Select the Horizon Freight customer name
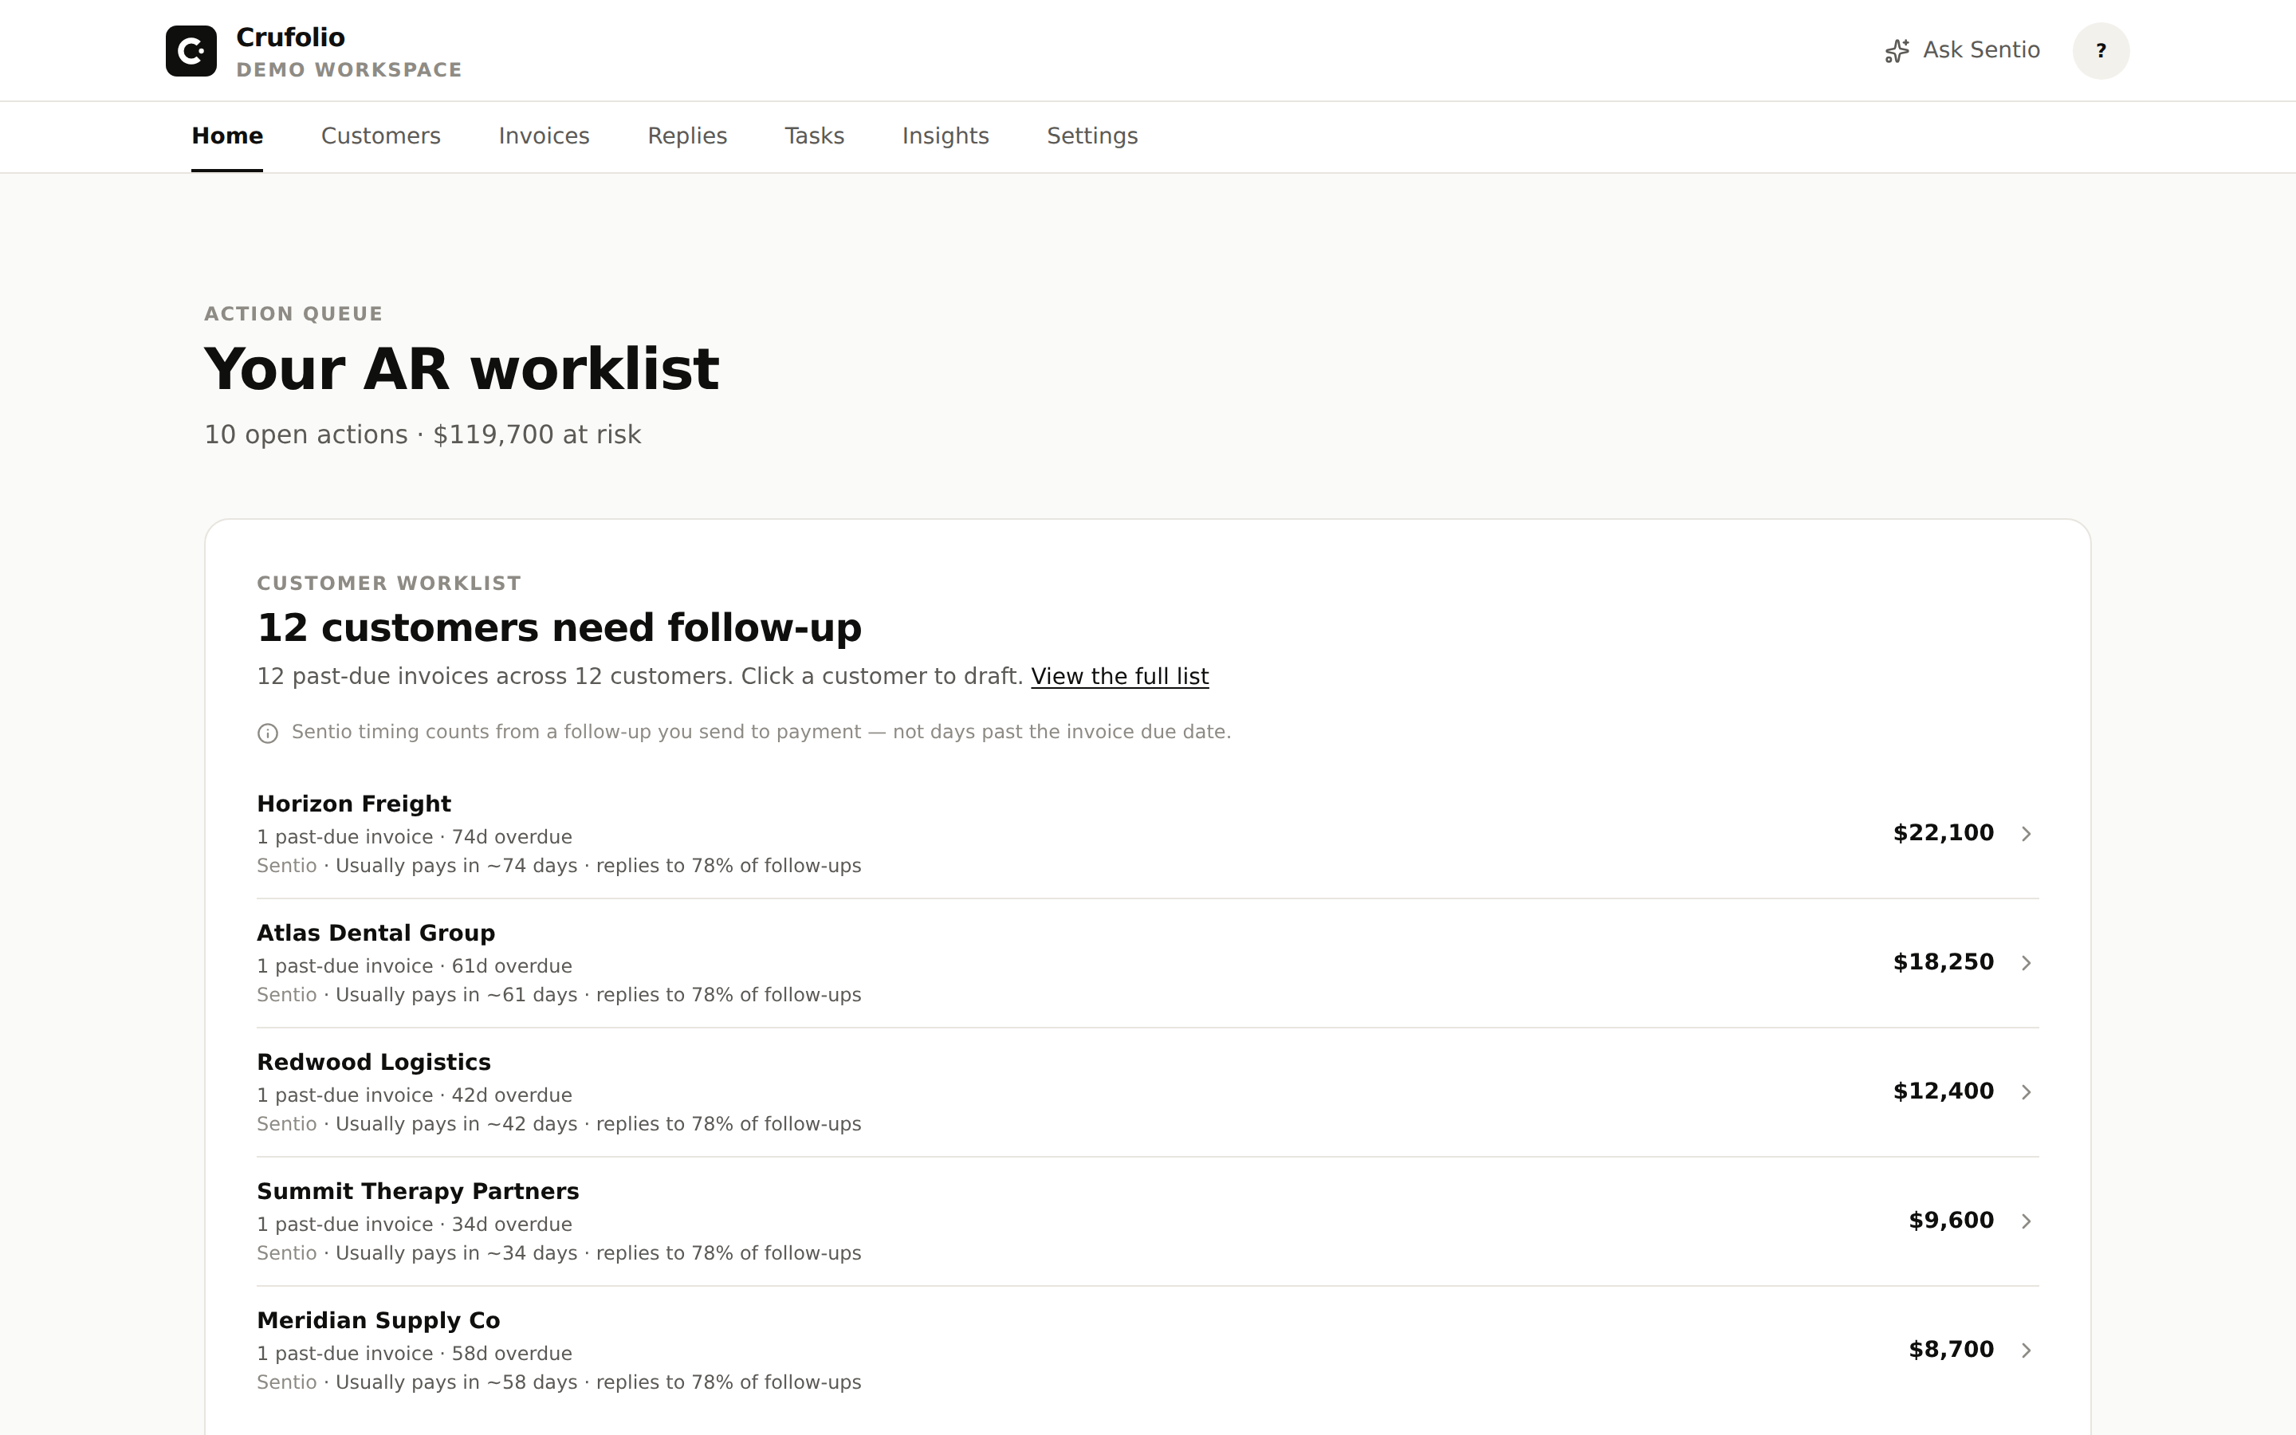Screen dimensions: 2296x1435 click(354, 804)
